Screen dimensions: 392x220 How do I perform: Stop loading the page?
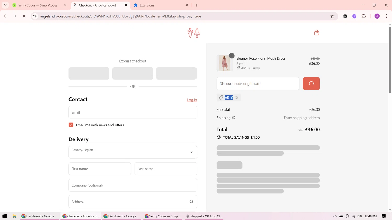pyautogui.click(x=24, y=16)
